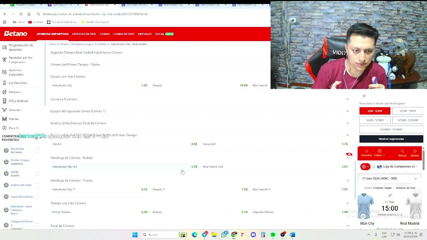Screen dimensions: 427x240
Task: Select Más 6.0 odds 2.05
Action: (124, 144)
